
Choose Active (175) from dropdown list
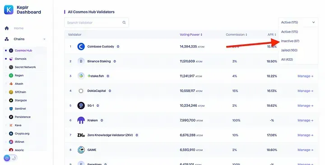(x=289, y=32)
